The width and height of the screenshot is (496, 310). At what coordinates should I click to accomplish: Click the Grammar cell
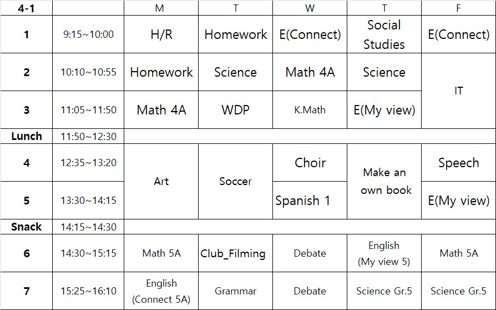(235, 291)
